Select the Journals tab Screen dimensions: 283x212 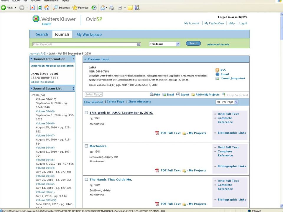pos(62,34)
